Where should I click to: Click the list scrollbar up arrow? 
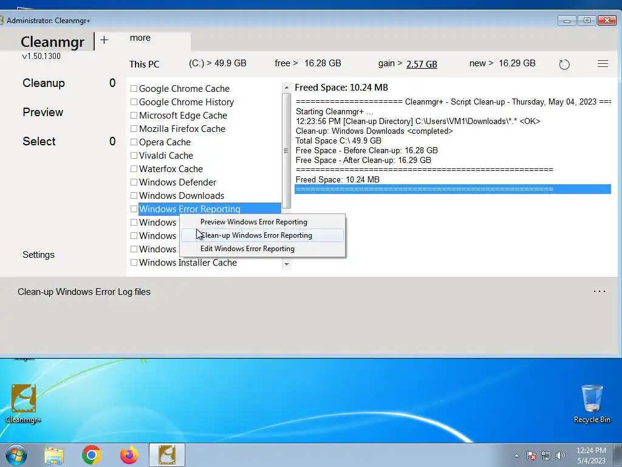point(287,88)
